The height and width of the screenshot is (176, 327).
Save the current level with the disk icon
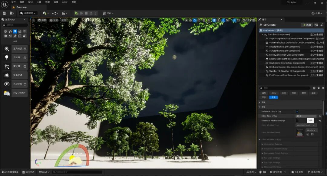4,13
